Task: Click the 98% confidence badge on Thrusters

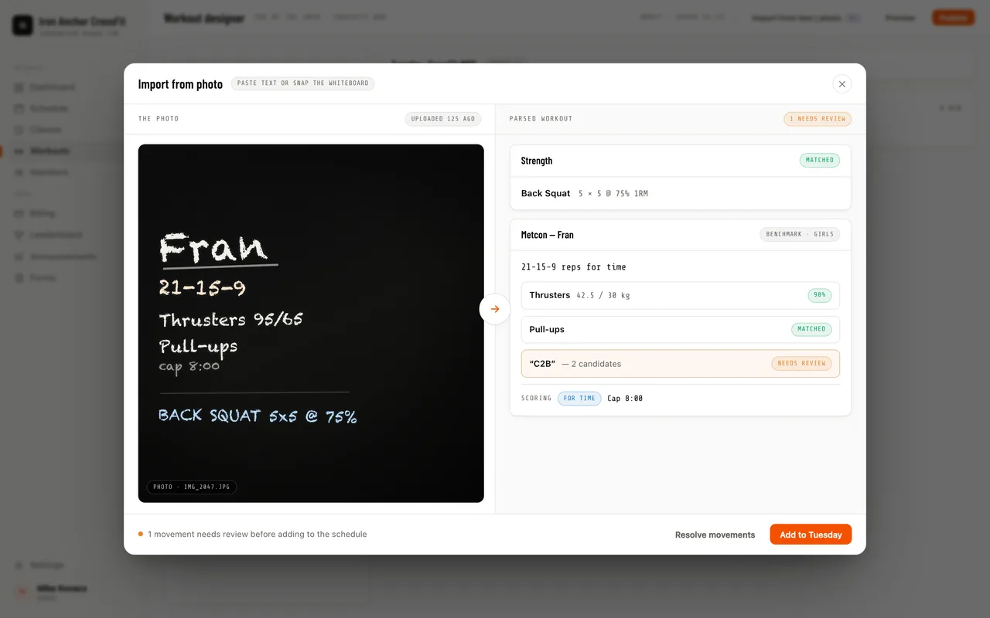Action: point(820,295)
